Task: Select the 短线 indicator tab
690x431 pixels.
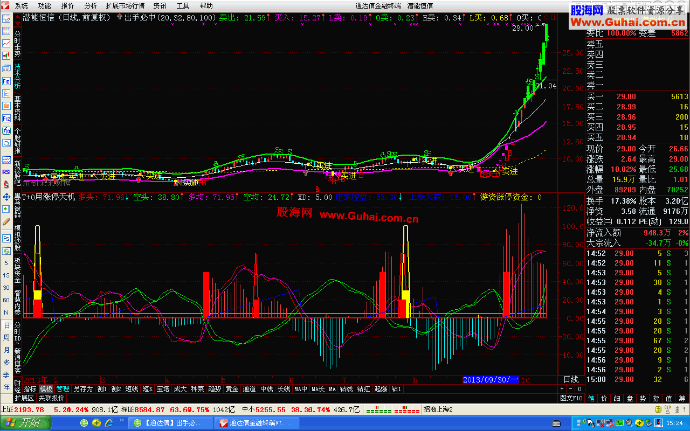Action: pyautogui.click(x=132, y=388)
